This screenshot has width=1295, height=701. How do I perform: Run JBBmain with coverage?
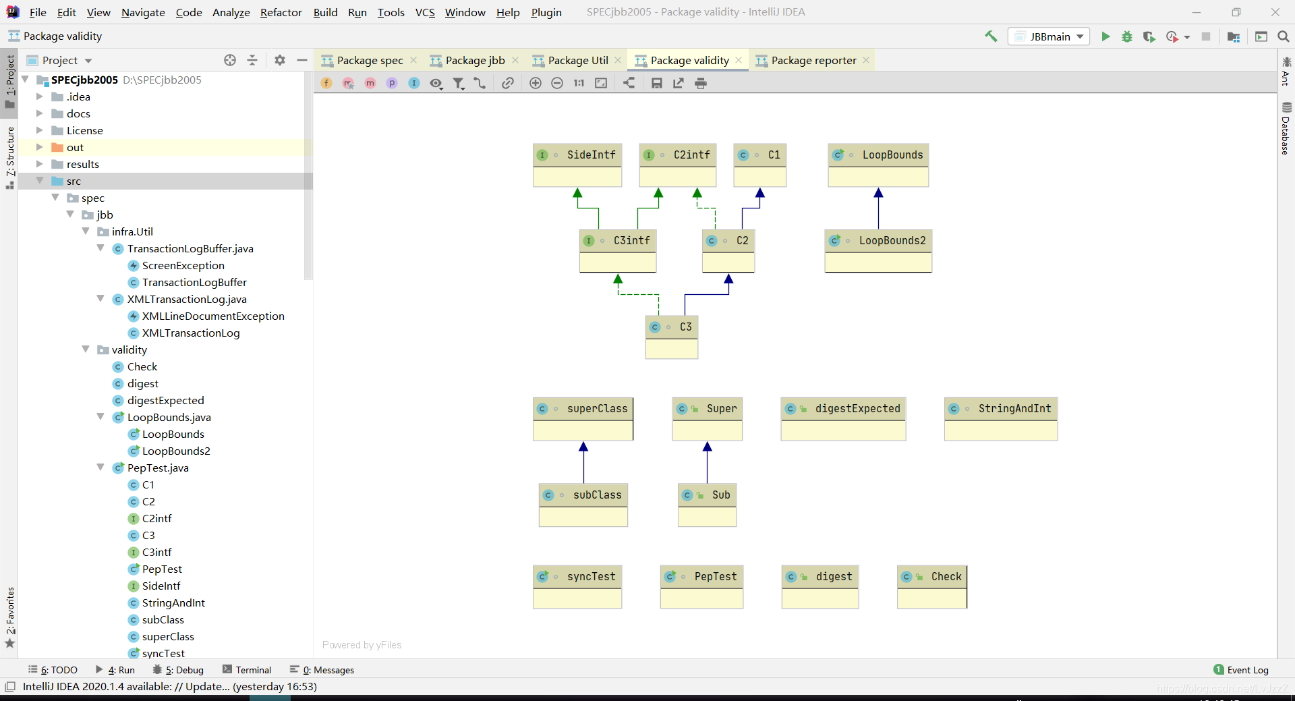[x=1149, y=36]
